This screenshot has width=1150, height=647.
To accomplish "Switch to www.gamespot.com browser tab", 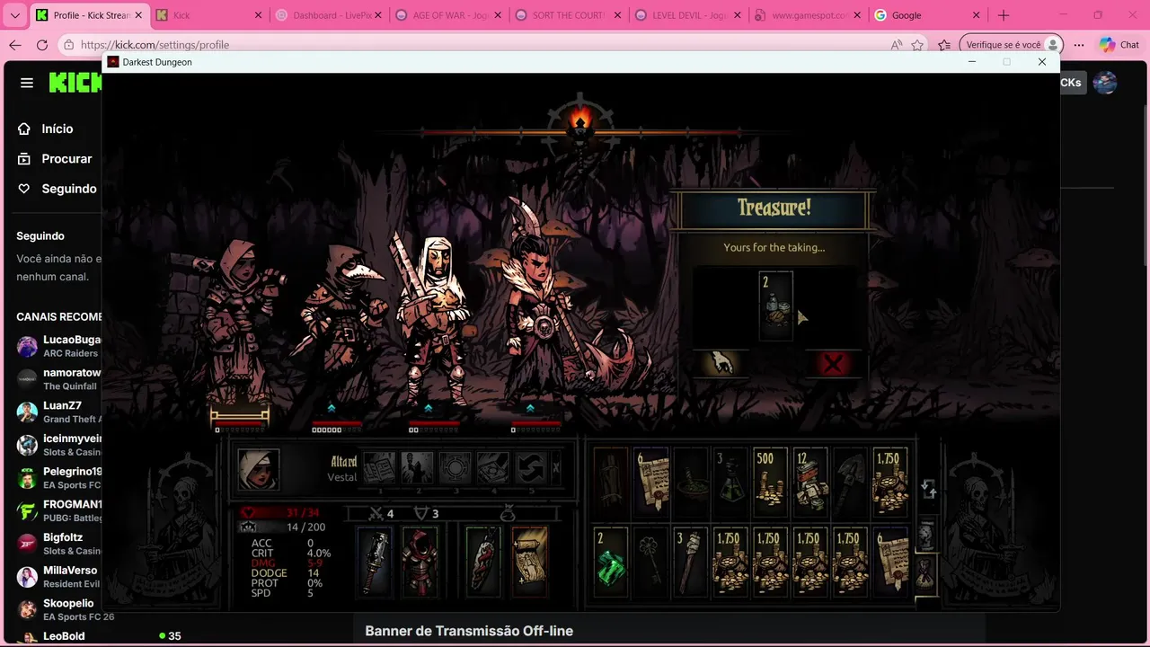I will [806, 15].
